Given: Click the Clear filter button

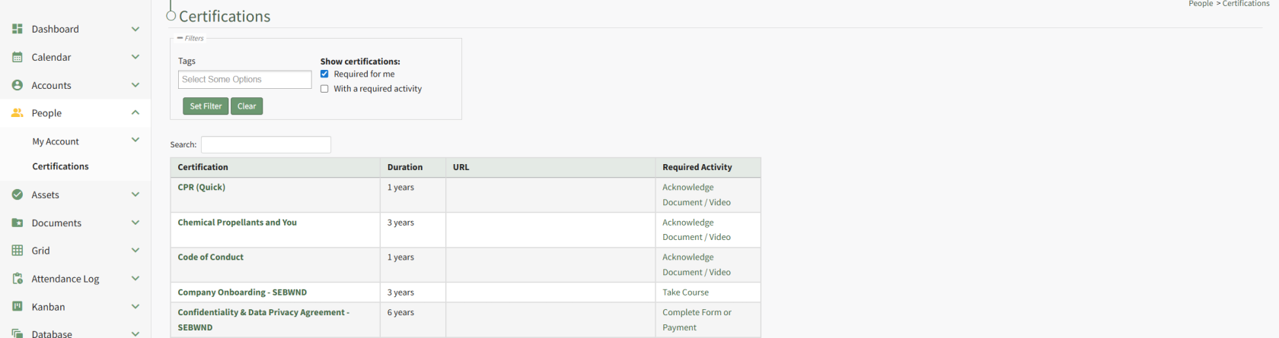Looking at the screenshot, I should pyautogui.click(x=247, y=106).
